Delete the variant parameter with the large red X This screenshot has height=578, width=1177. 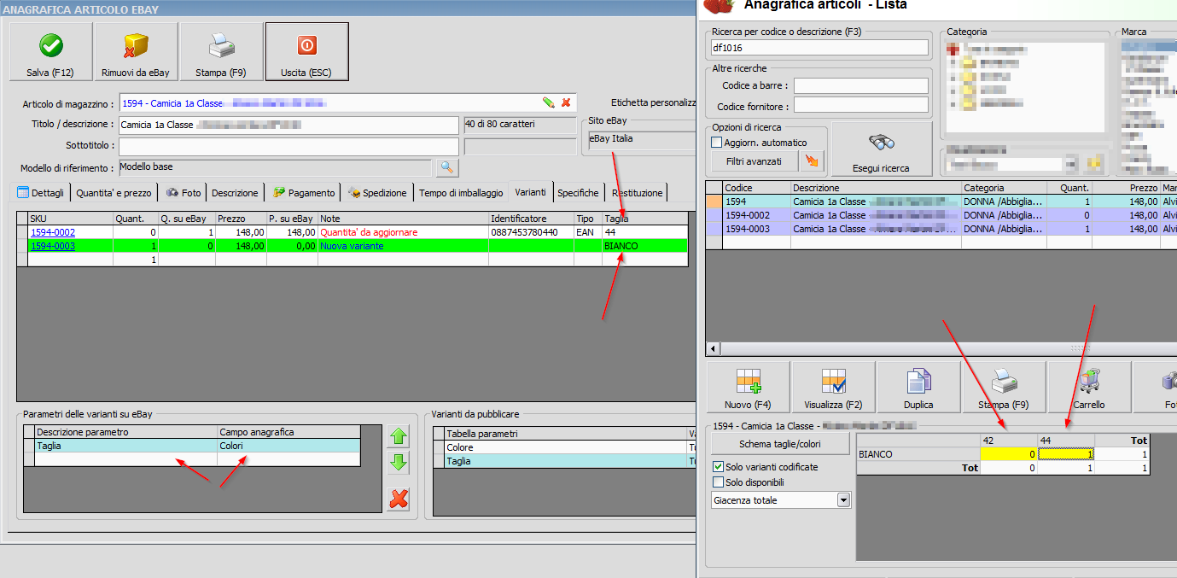[399, 499]
